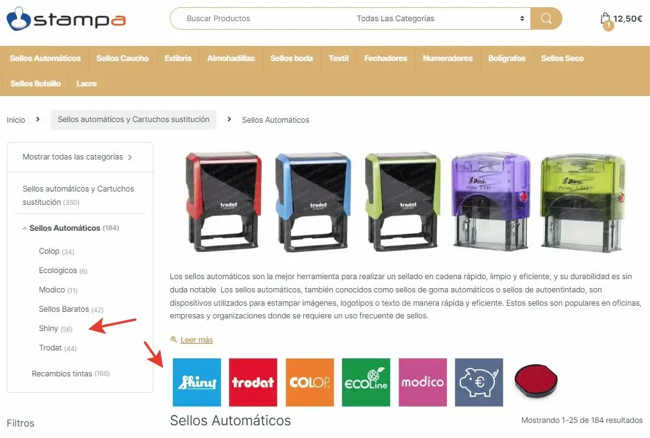
Task: Open the Sellos Caucho menu item
Action: click(x=123, y=59)
